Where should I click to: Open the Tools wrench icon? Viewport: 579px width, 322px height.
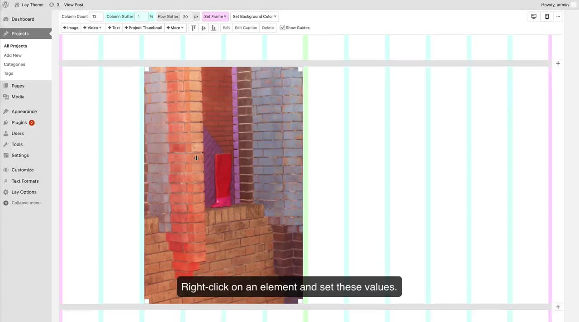click(6, 144)
